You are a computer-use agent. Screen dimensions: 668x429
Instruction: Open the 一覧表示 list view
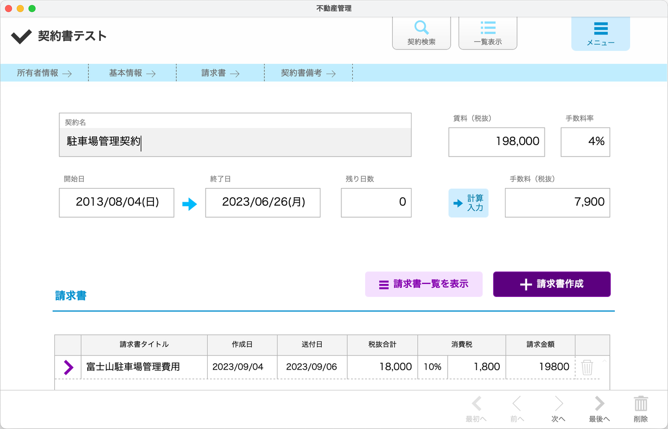click(x=487, y=33)
